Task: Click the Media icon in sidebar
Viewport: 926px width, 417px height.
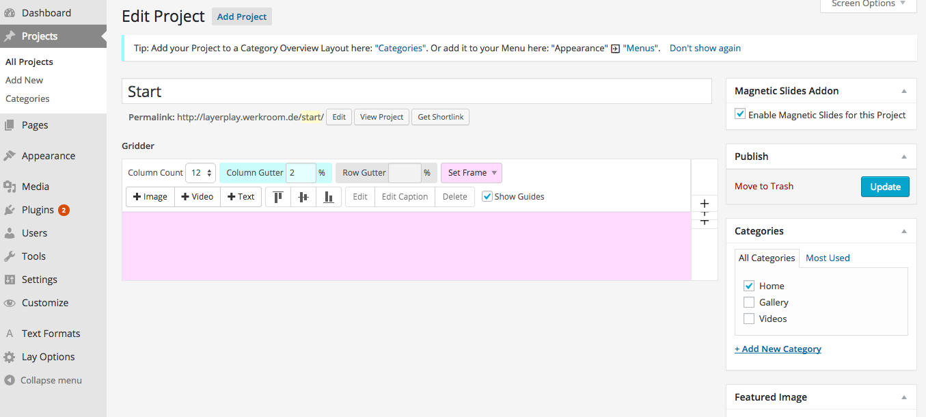Action: point(10,187)
